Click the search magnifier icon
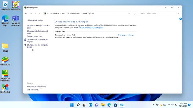 click(178, 13)
